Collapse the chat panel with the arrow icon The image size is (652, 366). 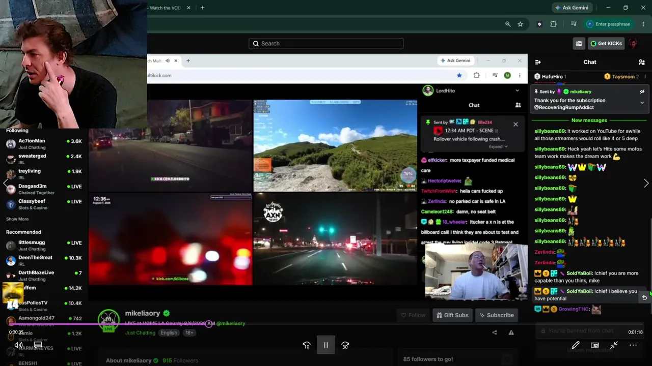538,62
